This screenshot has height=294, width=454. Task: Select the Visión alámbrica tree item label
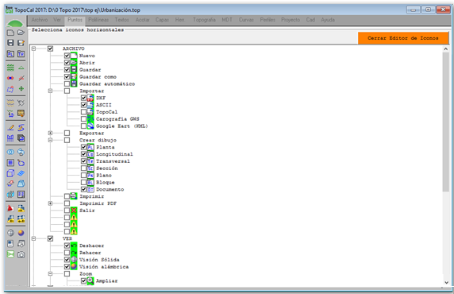click(x=104, y=267)
